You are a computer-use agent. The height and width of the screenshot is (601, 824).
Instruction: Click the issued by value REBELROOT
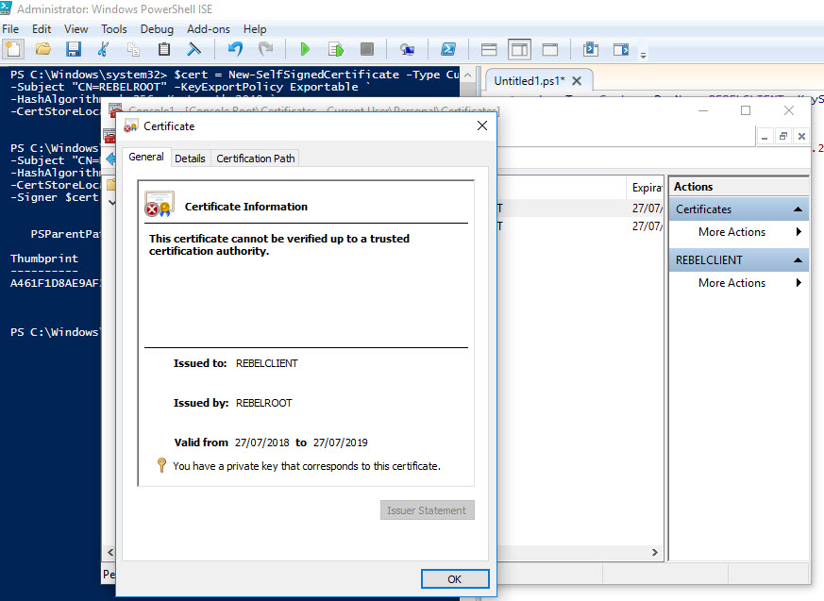[x=263, y=403]
